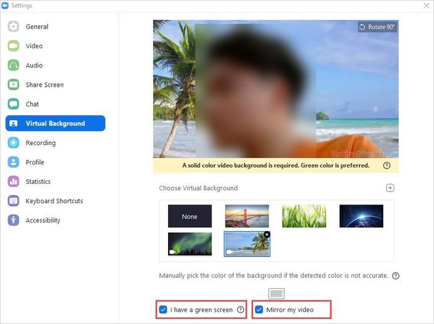Click the Audio headphones icon

pyautogui.click(x=13, y=65)
